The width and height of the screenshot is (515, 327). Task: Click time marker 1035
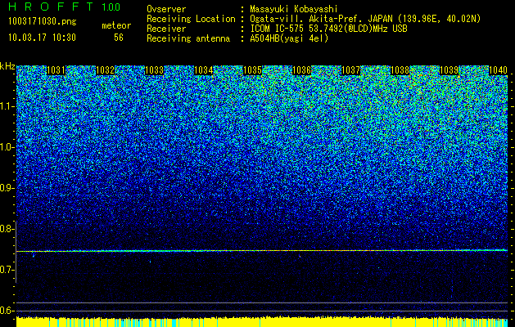[252, 70]
